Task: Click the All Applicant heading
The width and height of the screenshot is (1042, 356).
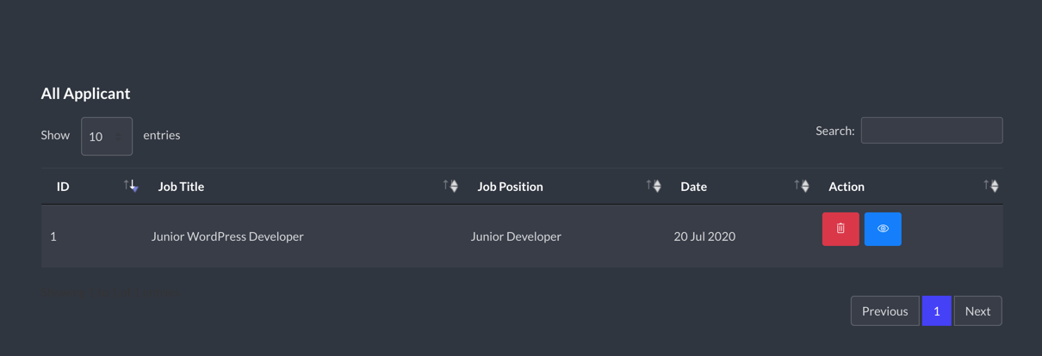Action: click(x=85, y=93)
